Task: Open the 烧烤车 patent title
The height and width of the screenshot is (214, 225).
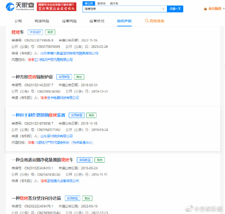Action: 18,32
